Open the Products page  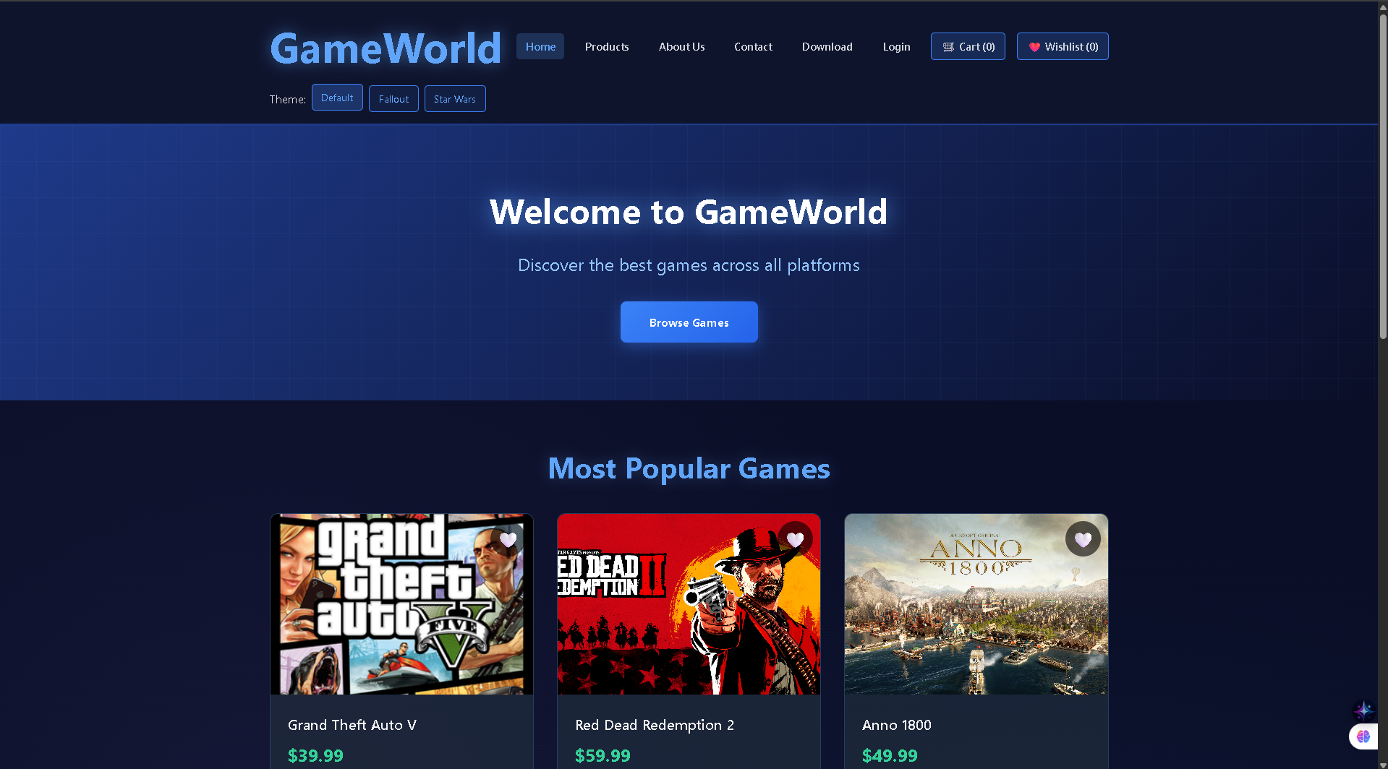[x=607, y=46]
